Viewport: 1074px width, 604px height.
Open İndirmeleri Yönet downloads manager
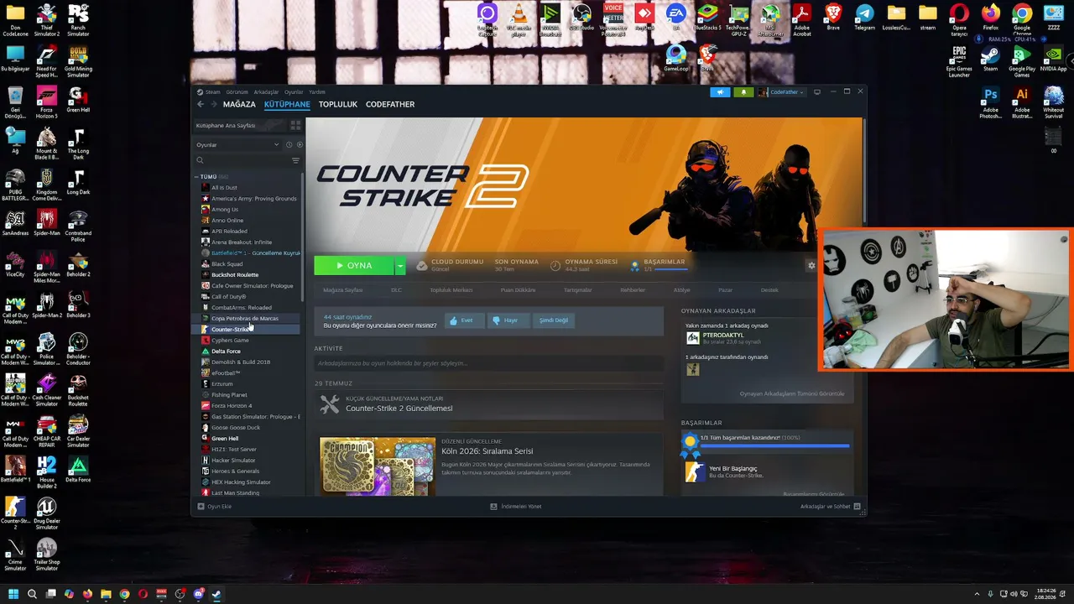pos(516,507)
